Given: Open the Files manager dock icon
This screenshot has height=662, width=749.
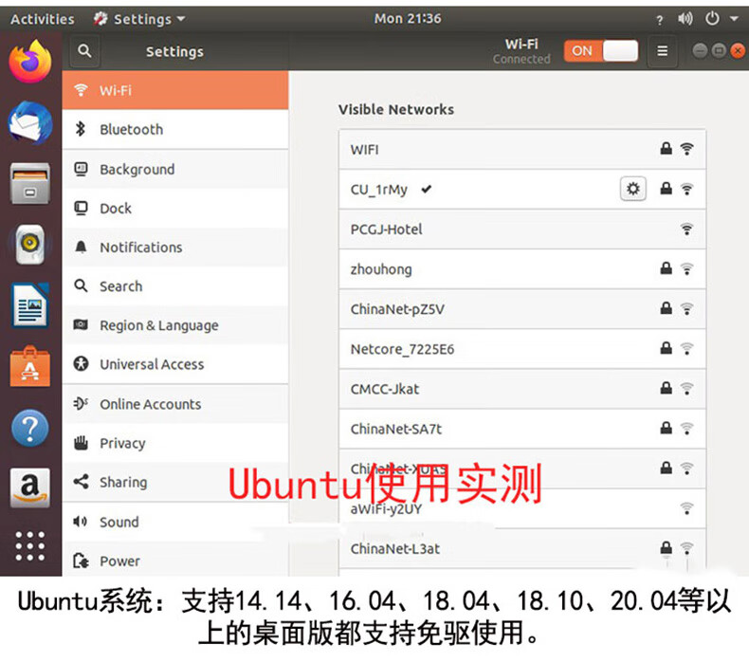Looking at the screenshot, I should 30,183.
